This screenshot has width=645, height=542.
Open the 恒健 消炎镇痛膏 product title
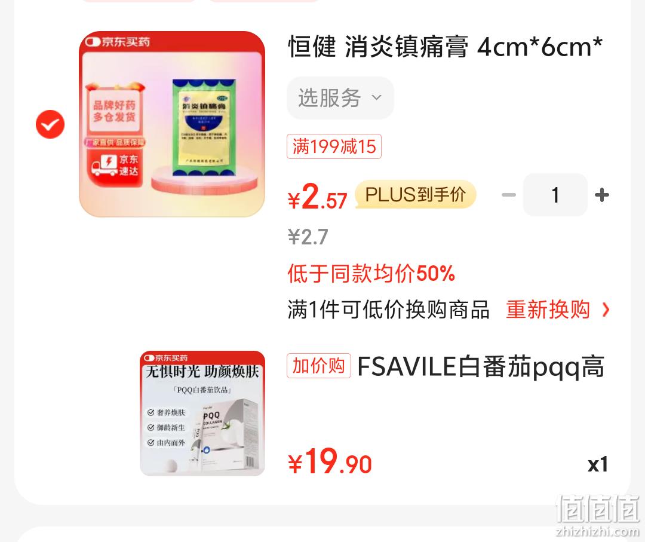445,47
